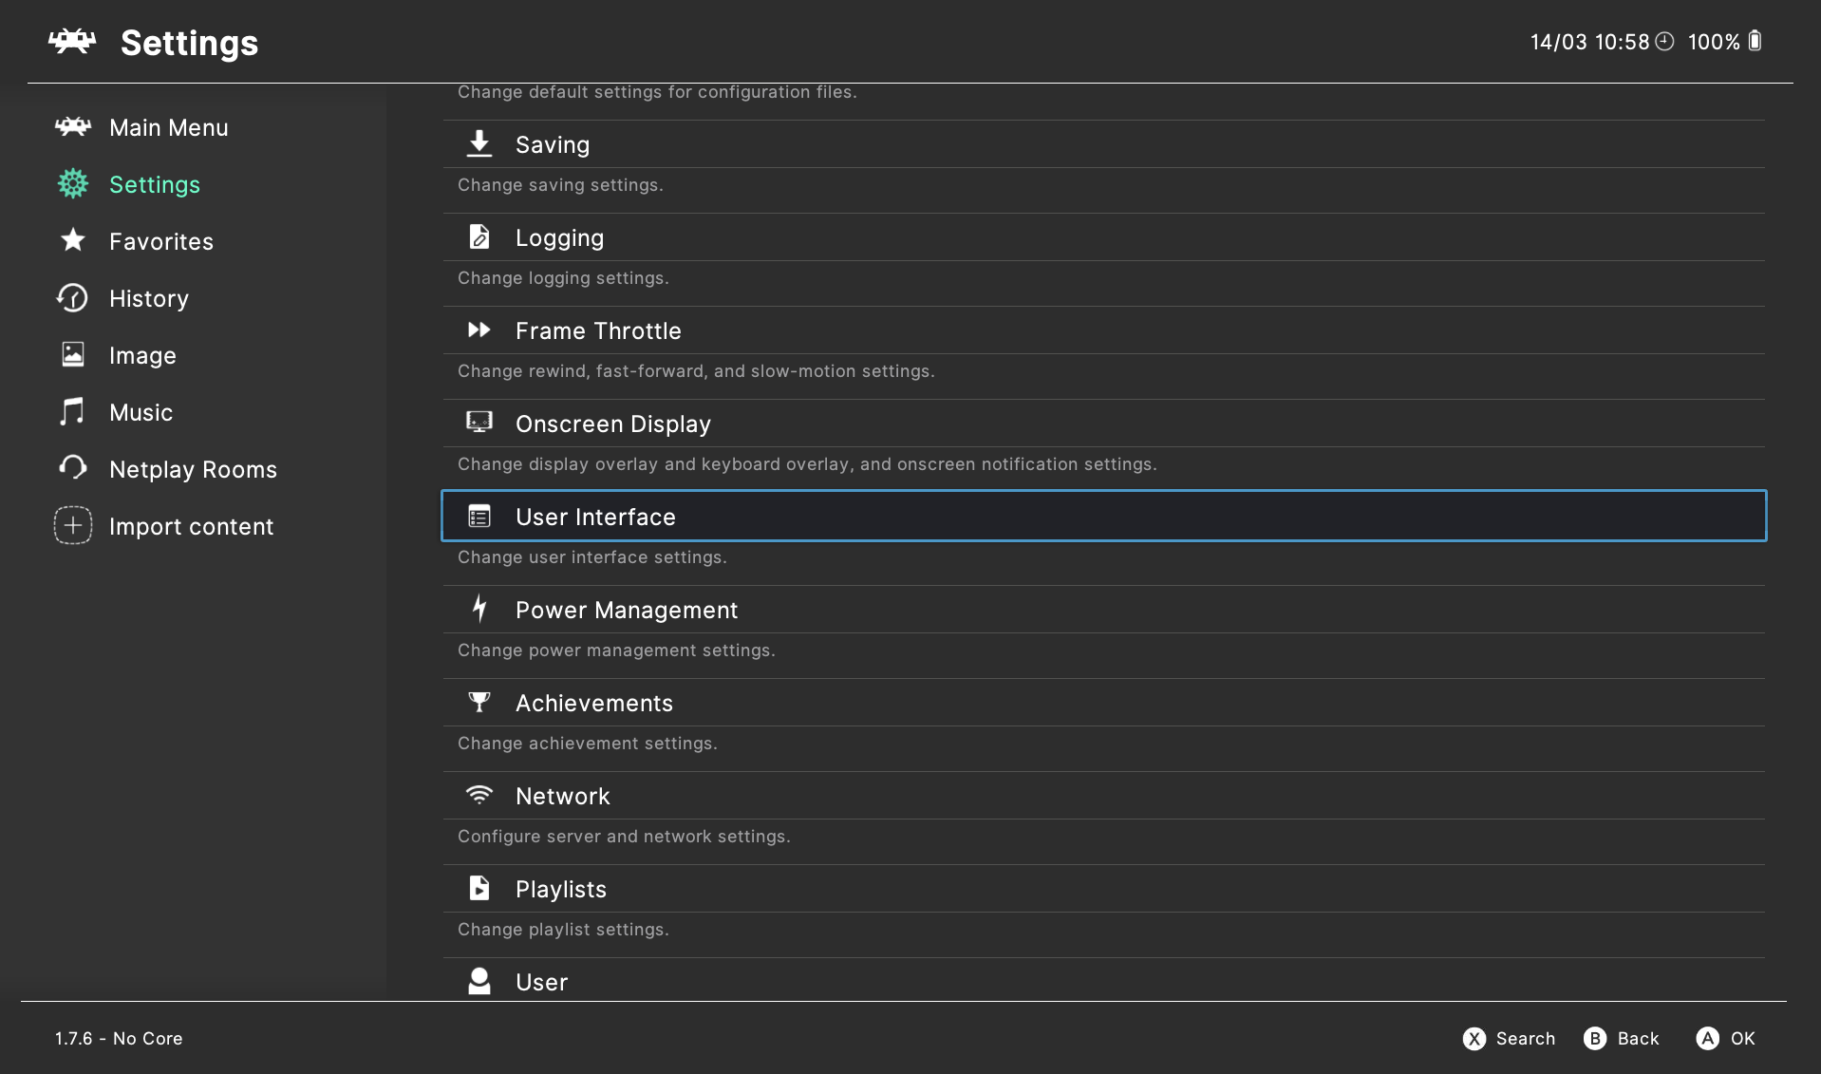1821x1074 pixels.
Task: Go to Favorites in the sidebar
Action: pyautogui.click(x=160, y=241)
